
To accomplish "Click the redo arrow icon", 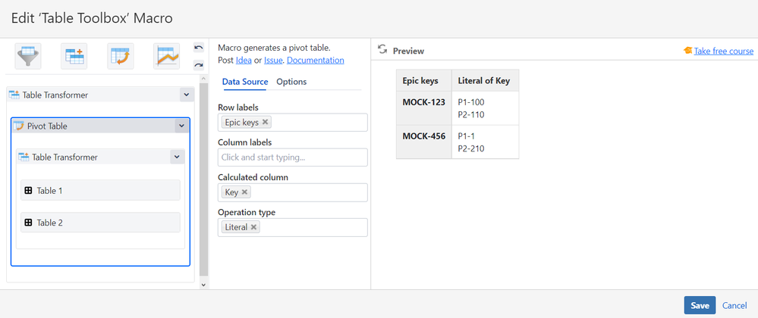I will 199,65.
